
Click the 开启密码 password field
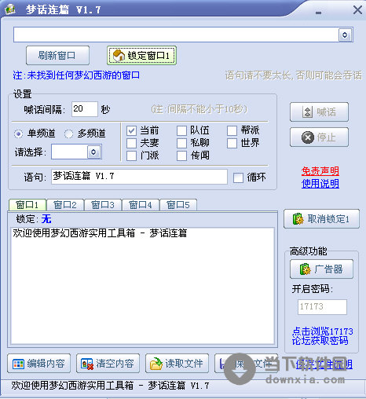(322, 307)
